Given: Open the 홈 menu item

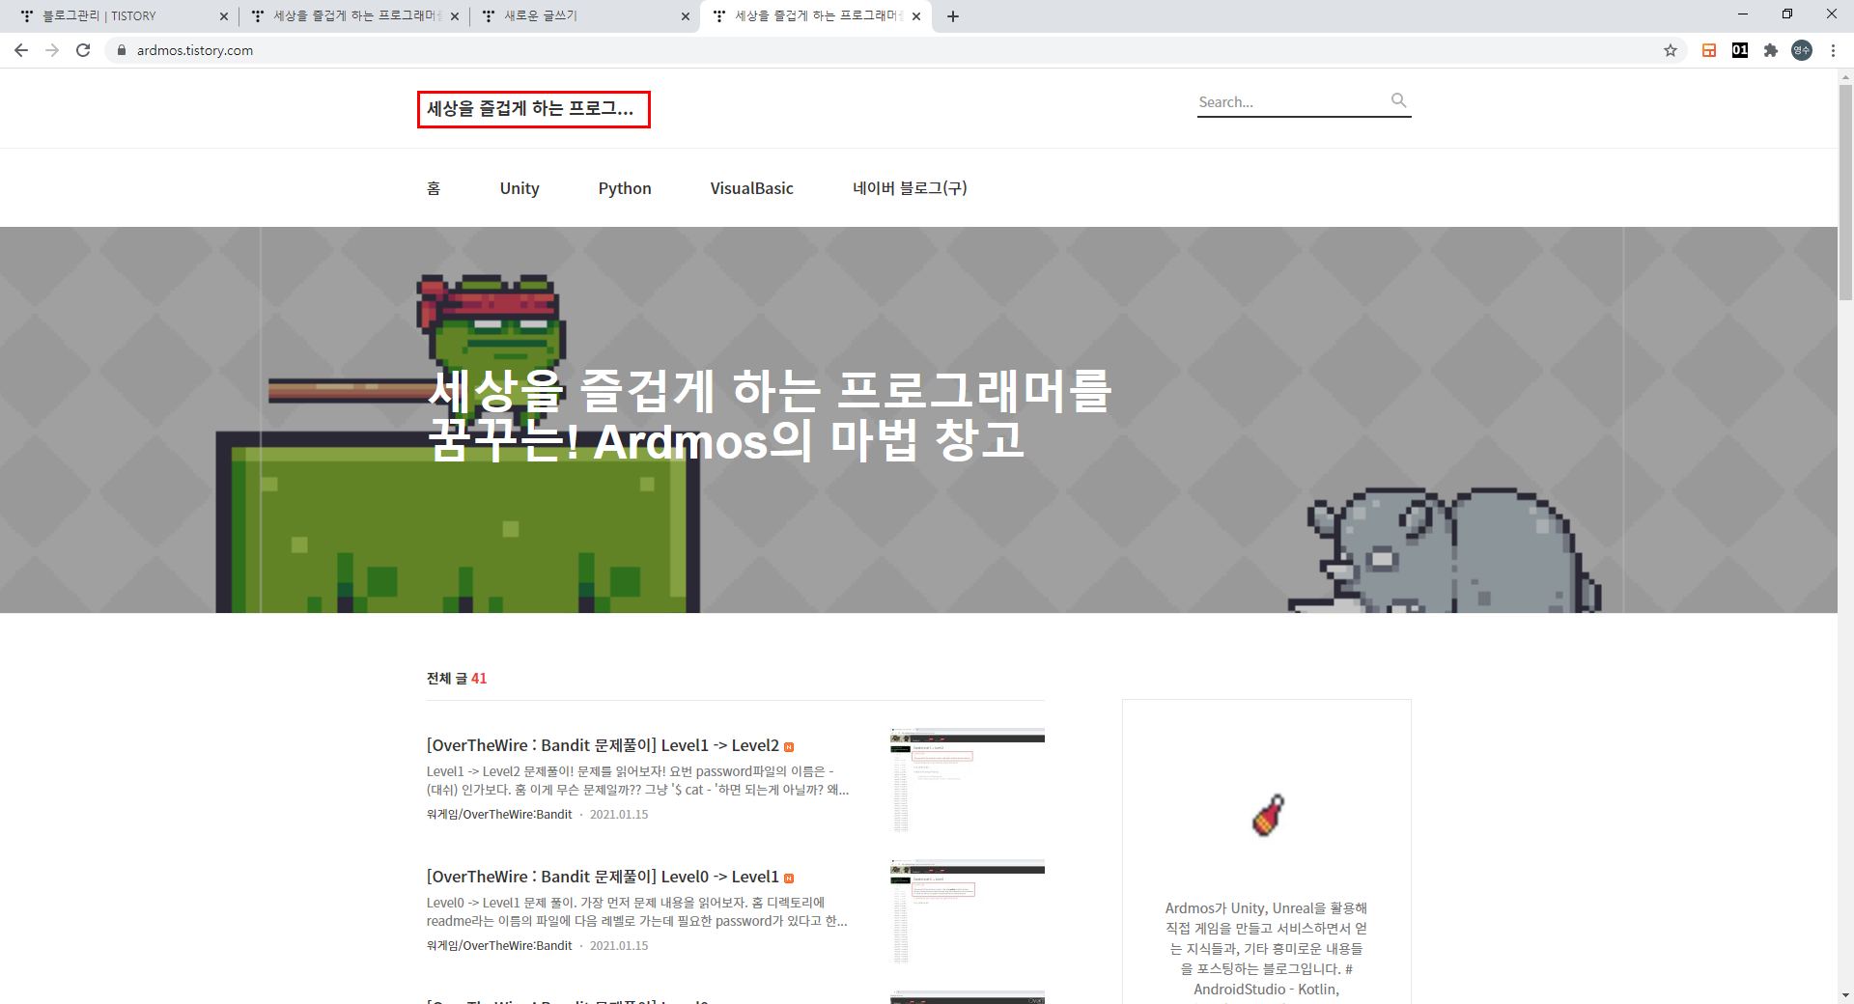Looking at the screenshot, I should point(434,188).
